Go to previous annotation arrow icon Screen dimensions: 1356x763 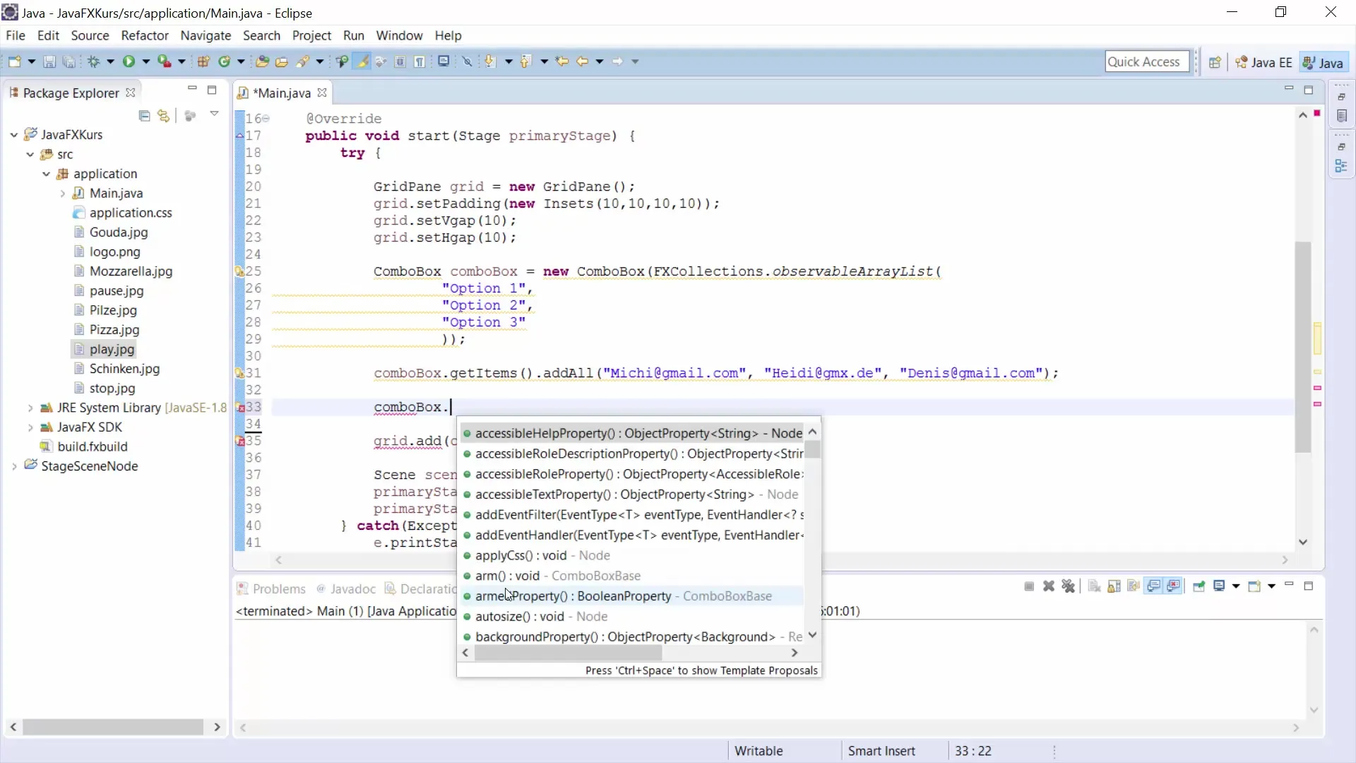point(525,61)
